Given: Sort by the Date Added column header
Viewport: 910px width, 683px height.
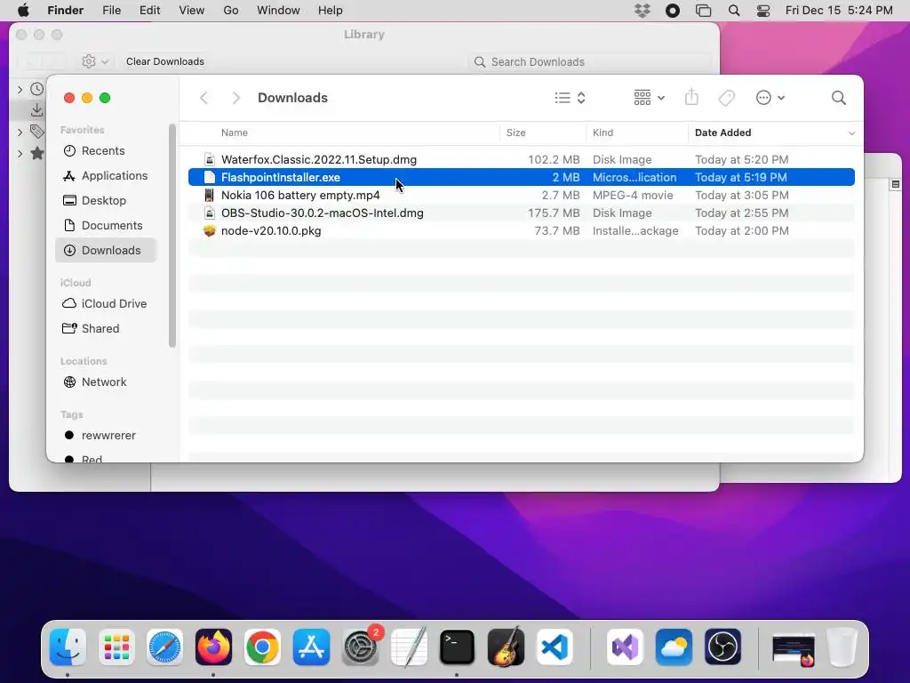Looking at the screenshot, I should tap(722, 133).
